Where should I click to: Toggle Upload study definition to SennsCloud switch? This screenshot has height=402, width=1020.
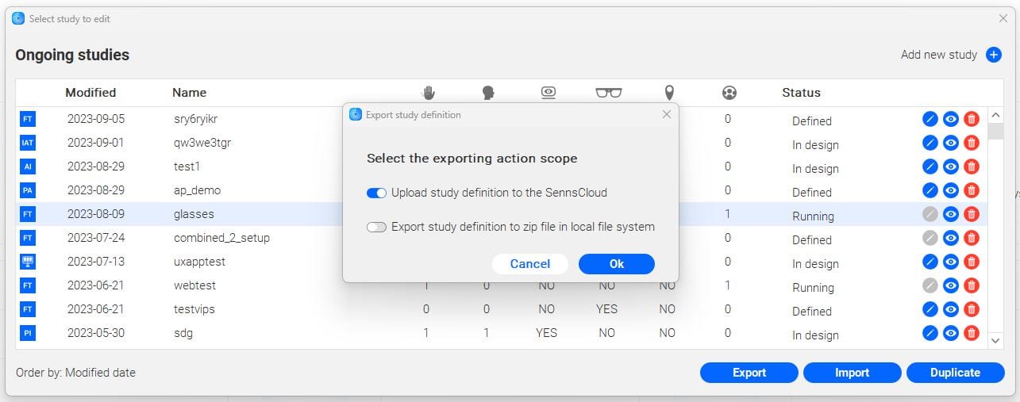(376, 193)
